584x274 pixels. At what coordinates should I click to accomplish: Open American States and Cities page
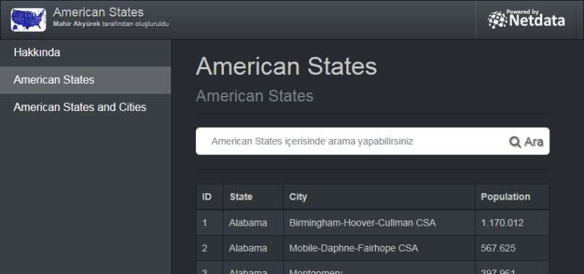tap(86, 107)
